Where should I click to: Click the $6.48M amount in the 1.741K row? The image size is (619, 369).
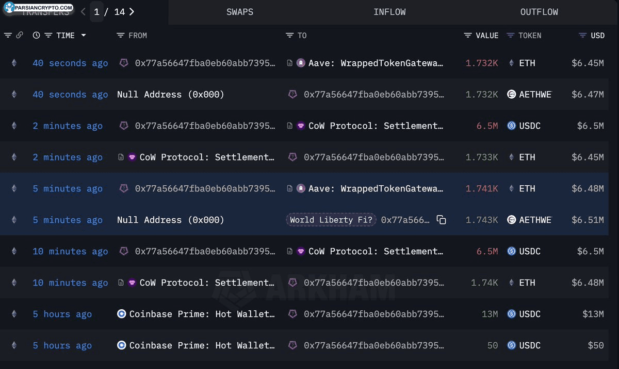[x=588, y=188]
